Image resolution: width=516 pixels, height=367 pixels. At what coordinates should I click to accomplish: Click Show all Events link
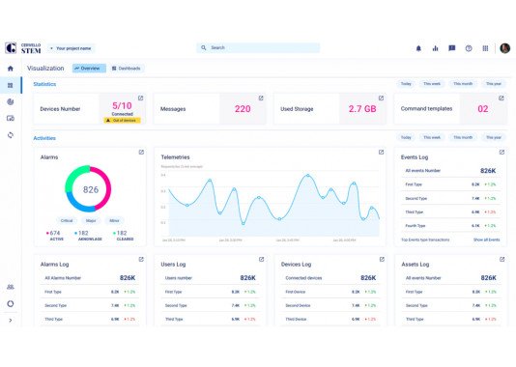point(486,240)
